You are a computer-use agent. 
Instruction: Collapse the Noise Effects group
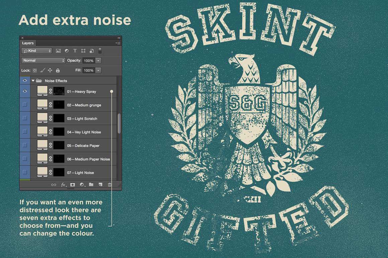pyautogui.click(x=33, y=81)
